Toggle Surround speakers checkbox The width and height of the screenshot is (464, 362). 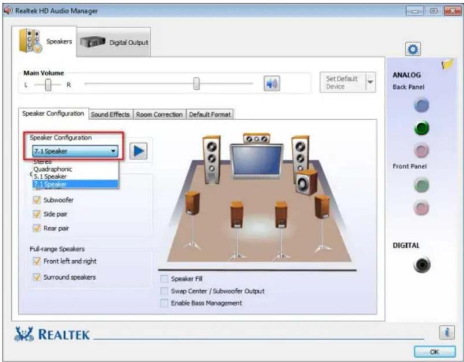pos(37,277)
